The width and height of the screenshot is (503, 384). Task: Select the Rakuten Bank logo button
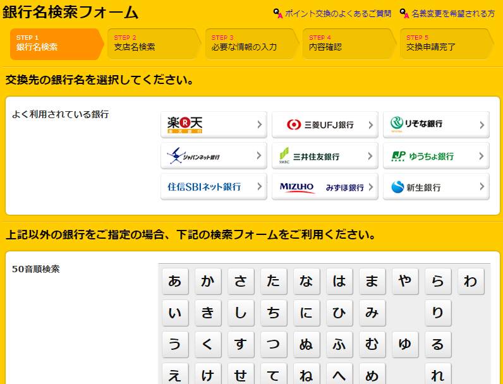(x=214, y=124)
